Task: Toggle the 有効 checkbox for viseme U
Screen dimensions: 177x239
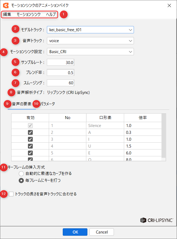Action: click(30, 146)
